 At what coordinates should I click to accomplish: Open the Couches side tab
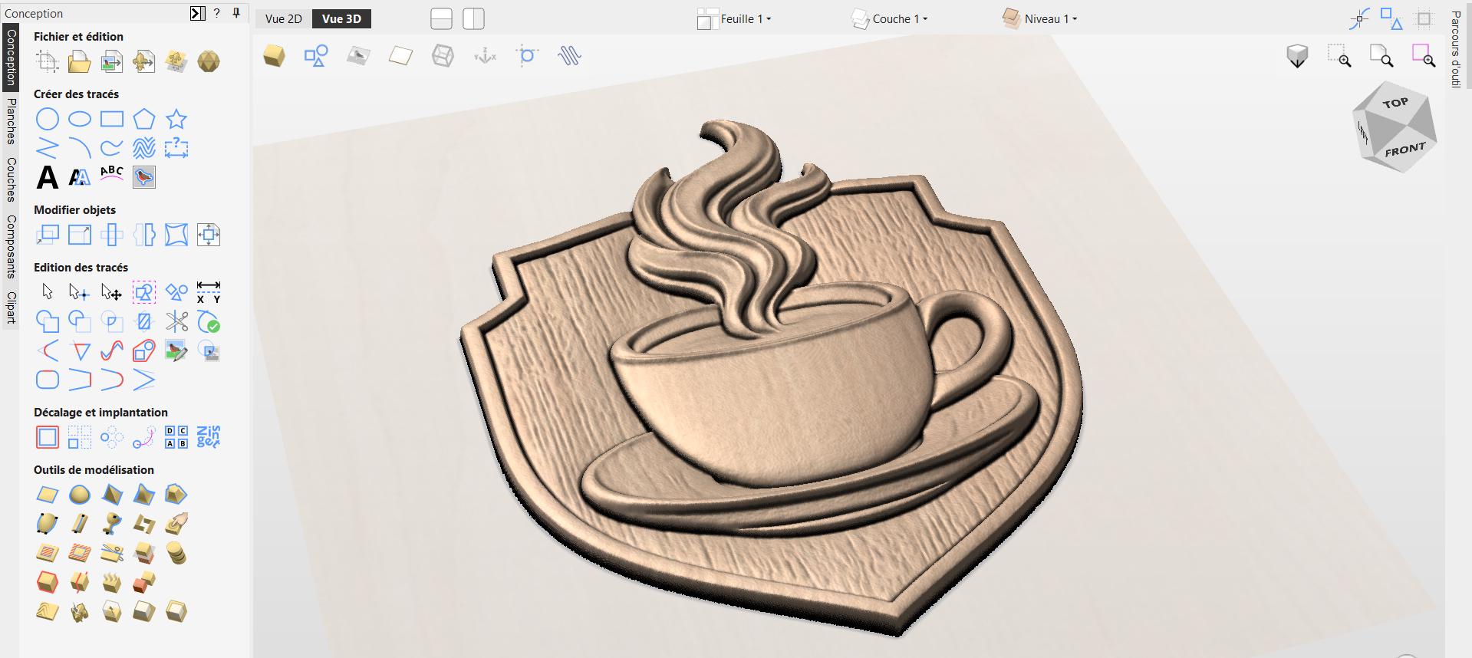[11, 179]
